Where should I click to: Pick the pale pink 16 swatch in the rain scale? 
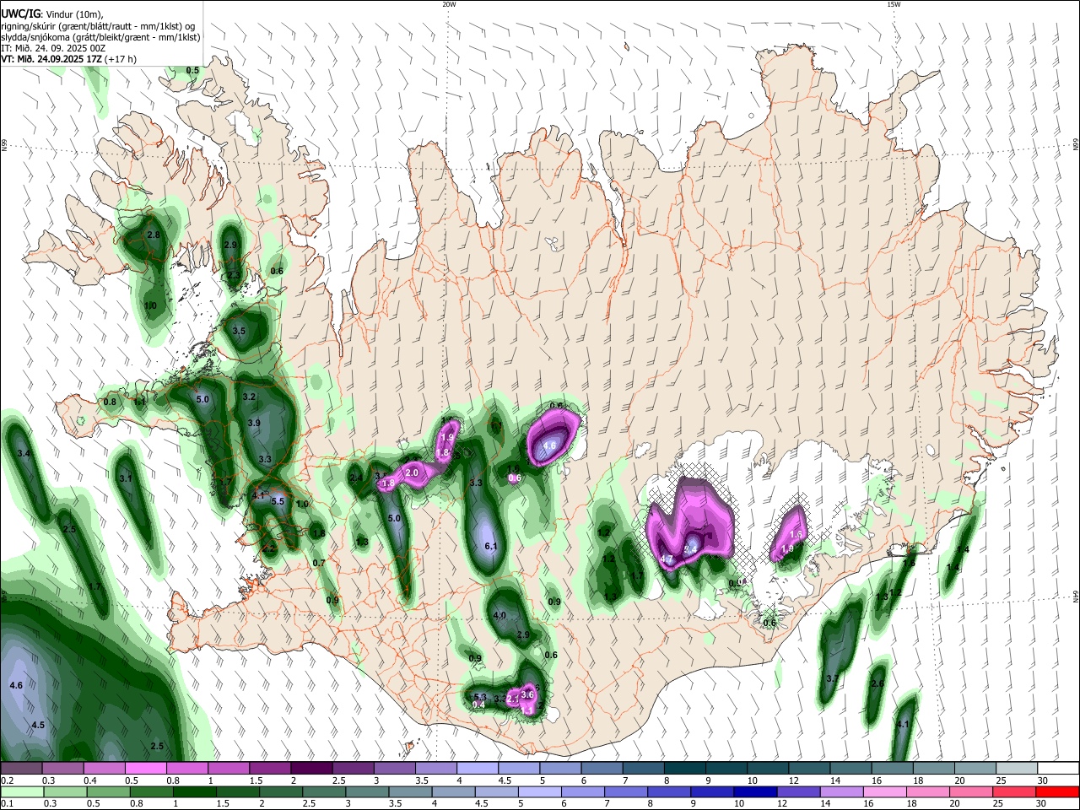tap(885, 791)
